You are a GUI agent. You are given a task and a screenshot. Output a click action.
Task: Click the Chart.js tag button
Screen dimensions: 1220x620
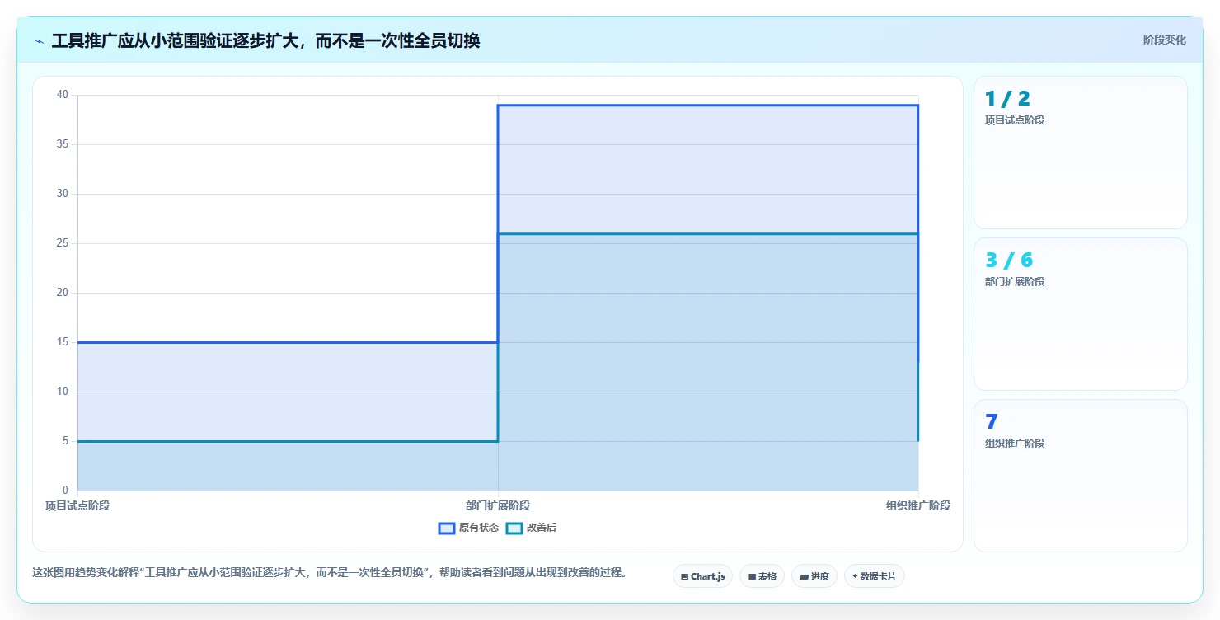tap(702, 576)
